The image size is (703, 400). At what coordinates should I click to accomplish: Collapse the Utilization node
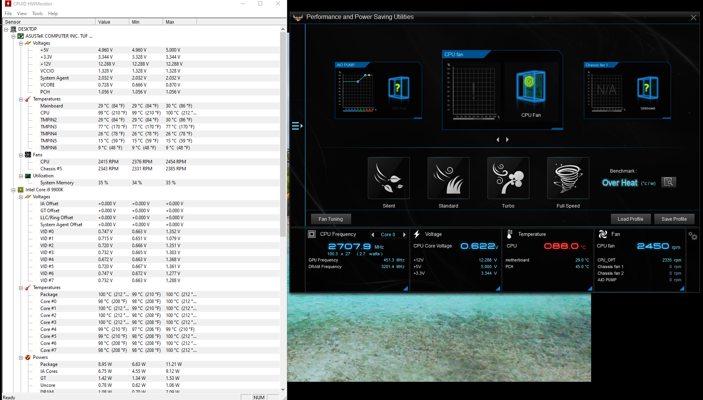click(21, 176)
